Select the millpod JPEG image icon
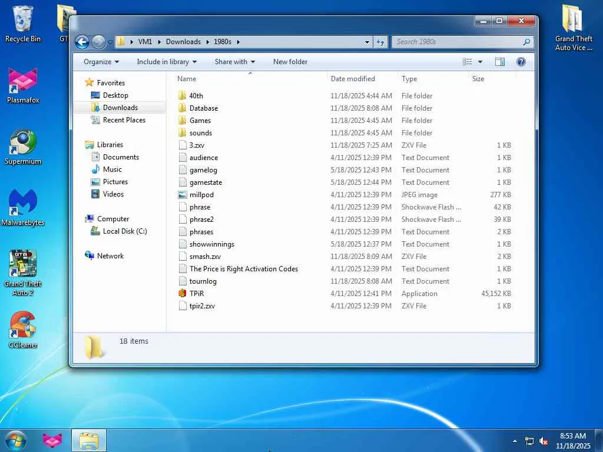The height and width of the screenshot is (452, 603). pyautogui.click(x=183, y=195)
